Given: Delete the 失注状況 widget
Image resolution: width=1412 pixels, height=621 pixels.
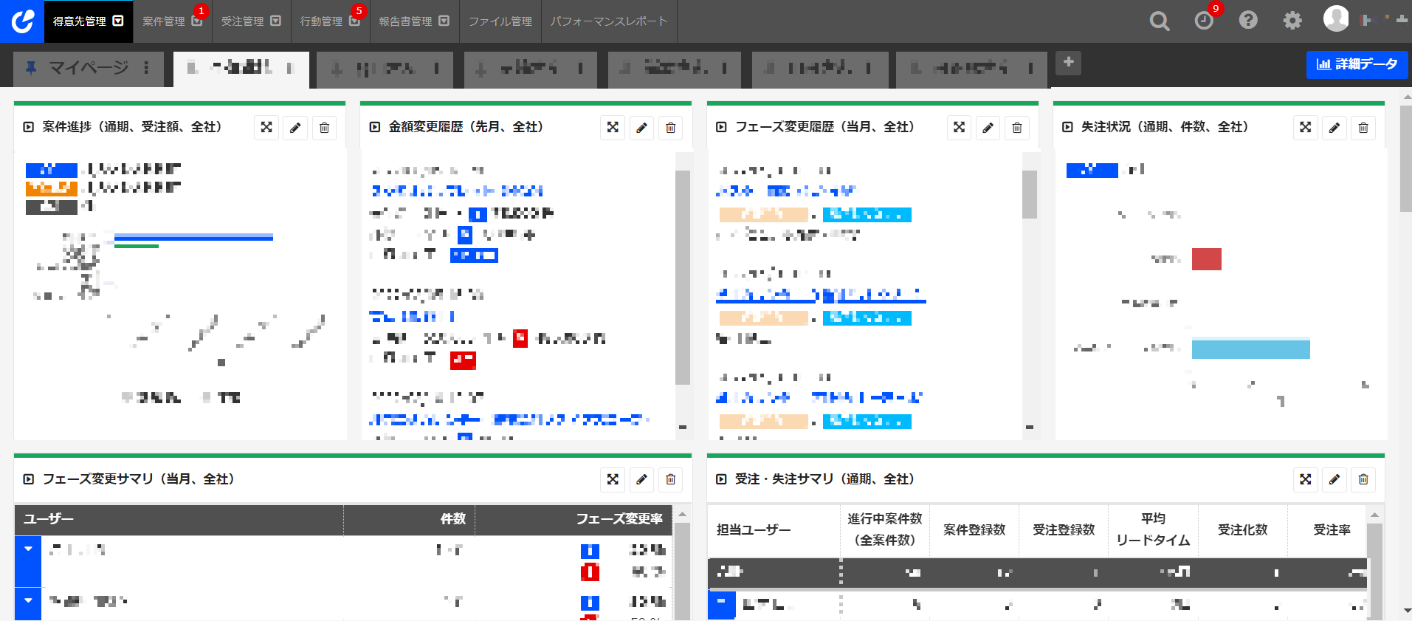Looking at the screenshot, I should [1363, 128].
